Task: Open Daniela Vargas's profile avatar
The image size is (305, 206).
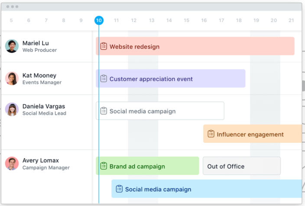Action: [12, 109]
